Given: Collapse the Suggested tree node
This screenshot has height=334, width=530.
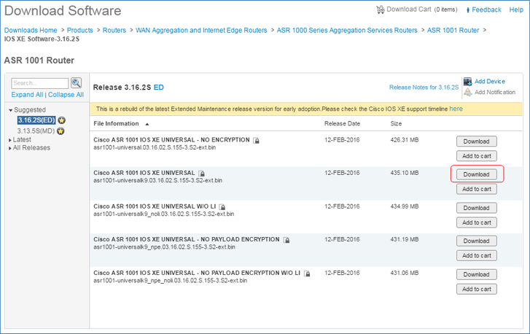Looking at the screenshot, I should click(10, 110).
